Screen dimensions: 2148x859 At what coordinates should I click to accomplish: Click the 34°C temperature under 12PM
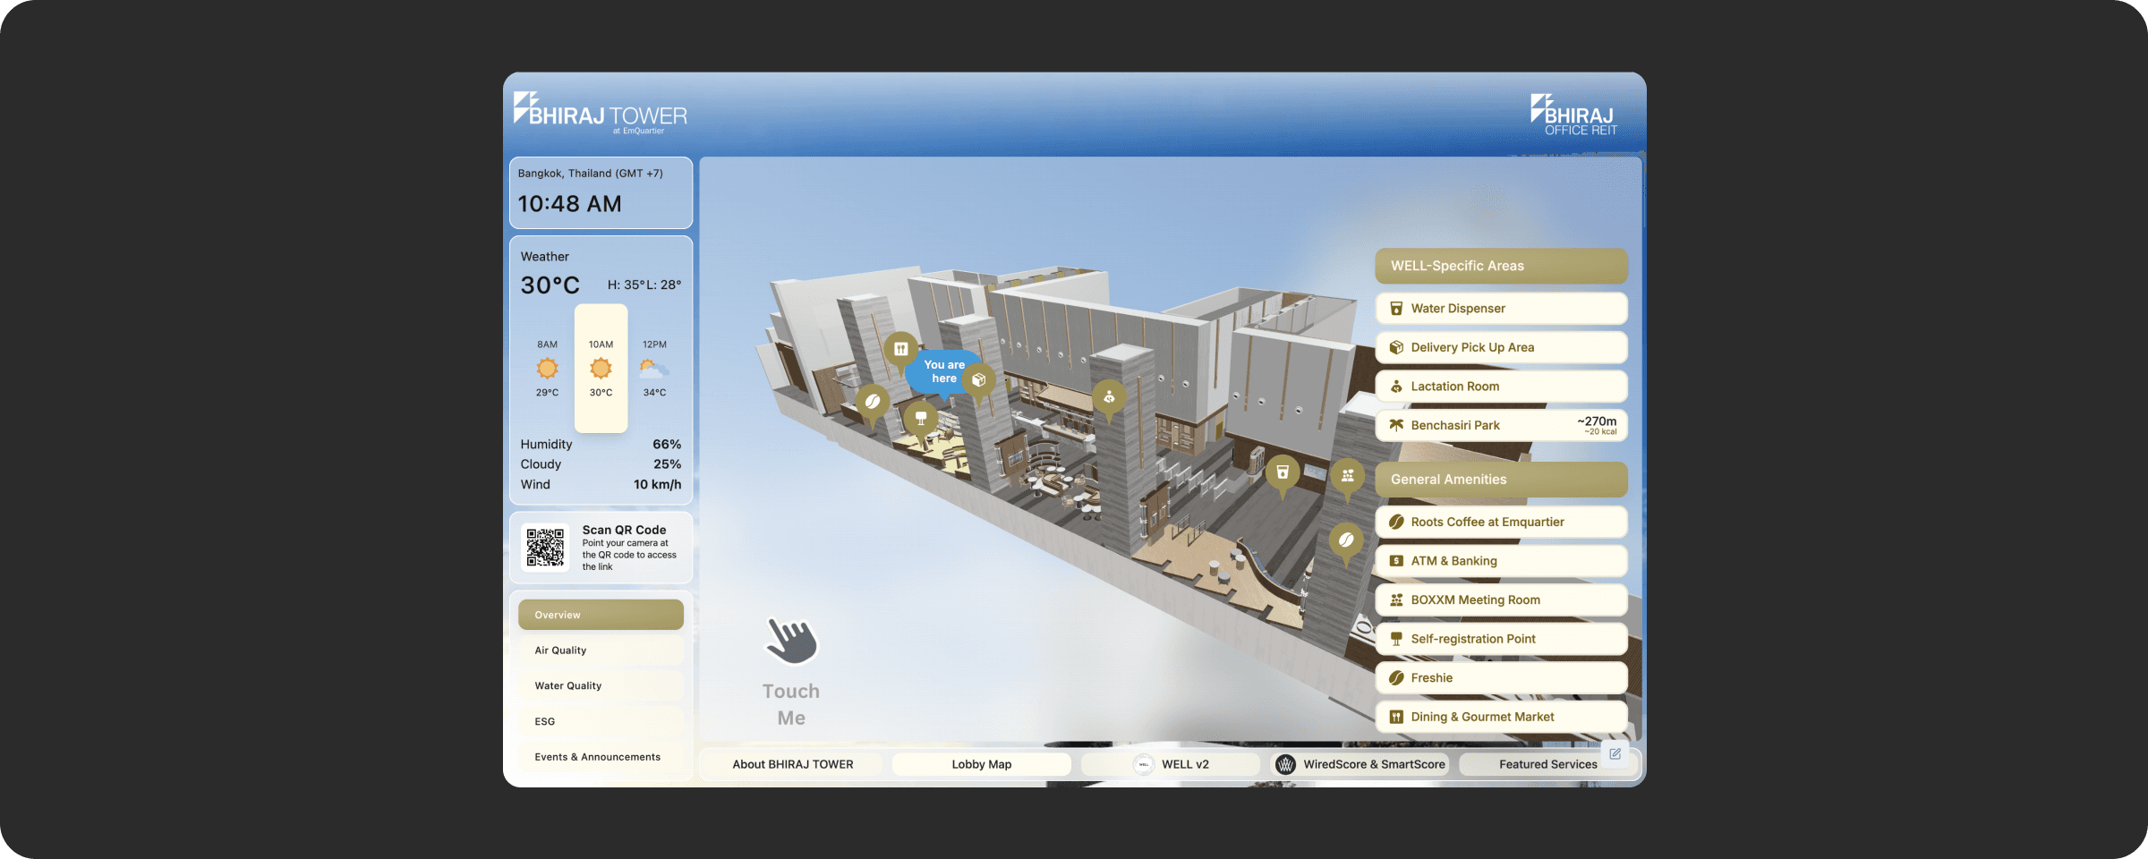pyautogui.click(x=654, y=393)
